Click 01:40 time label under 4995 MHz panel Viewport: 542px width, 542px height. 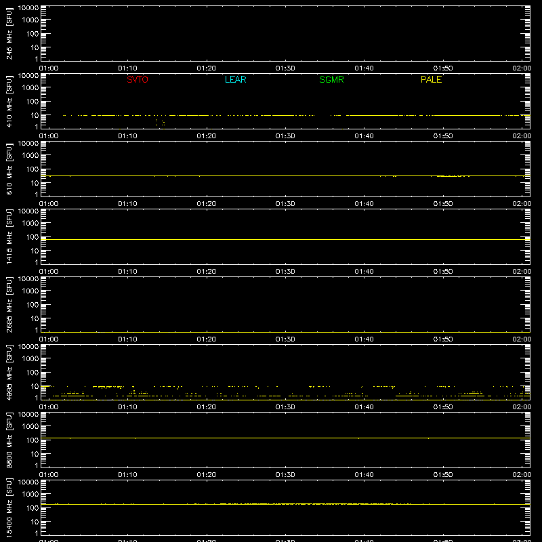(x=364, y=407)
